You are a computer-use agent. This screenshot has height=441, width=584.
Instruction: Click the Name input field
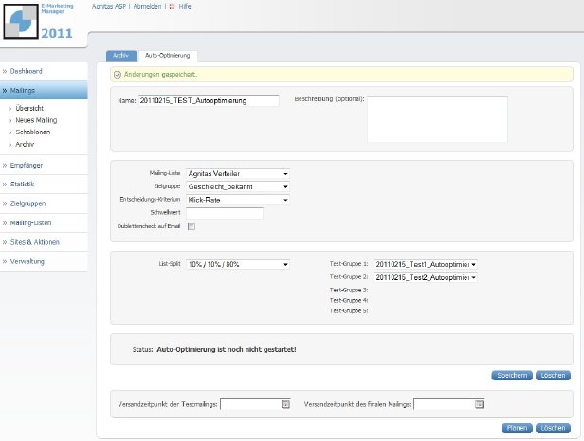click(x=209, y=100)
